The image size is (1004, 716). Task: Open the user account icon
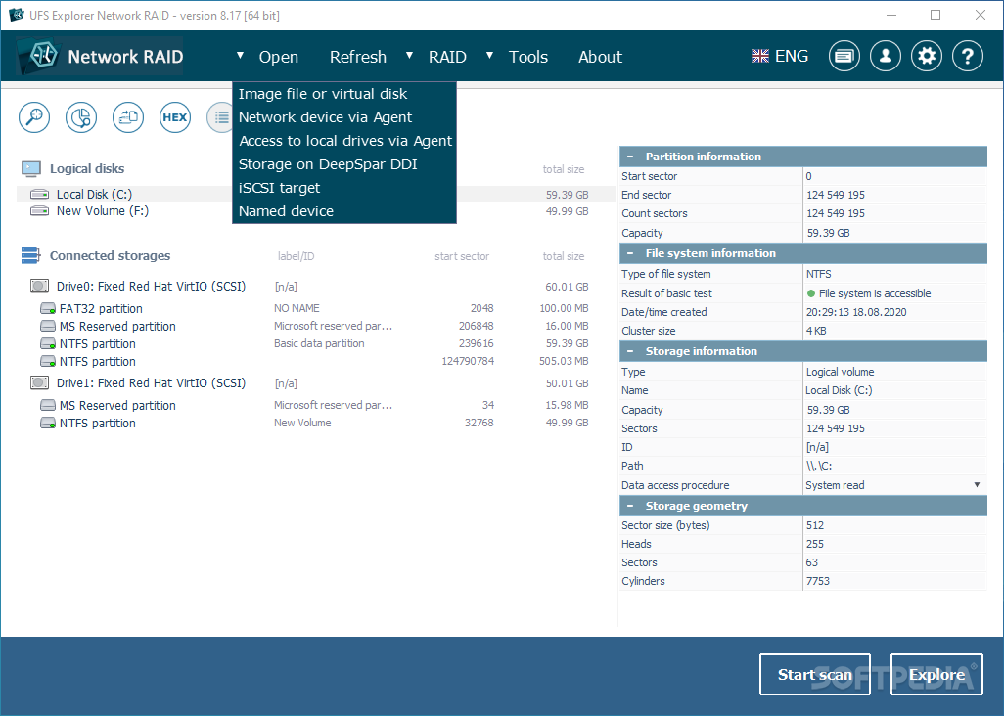pyautogui.click(x=886, y=57)
